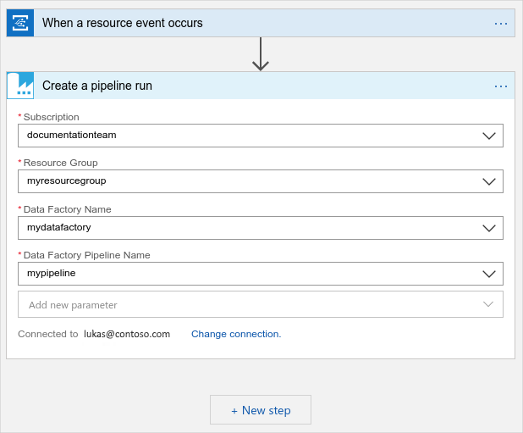Open the Add new parameter dropdown
The image size is (523, 433).
(488, 304)
